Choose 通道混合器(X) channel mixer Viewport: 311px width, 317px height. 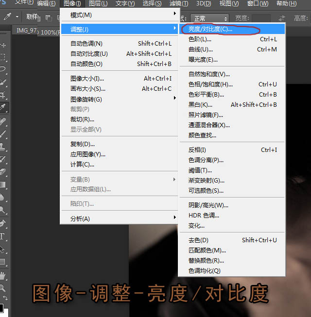(x=232, y=125)
